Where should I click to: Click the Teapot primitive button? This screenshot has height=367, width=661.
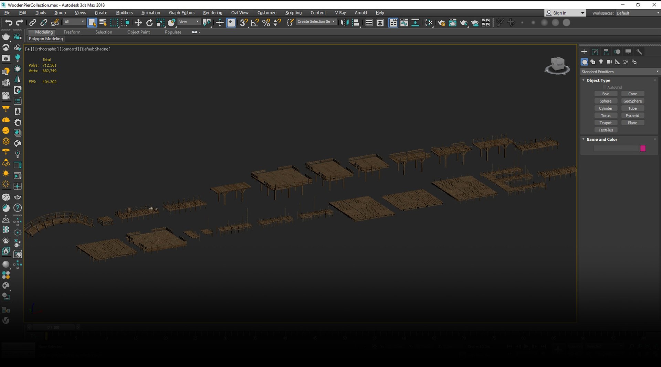pos(606,123)
